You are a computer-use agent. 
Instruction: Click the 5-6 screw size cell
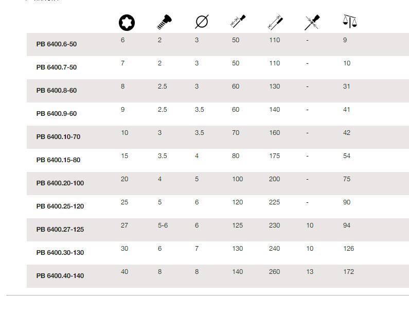[163, 226]
